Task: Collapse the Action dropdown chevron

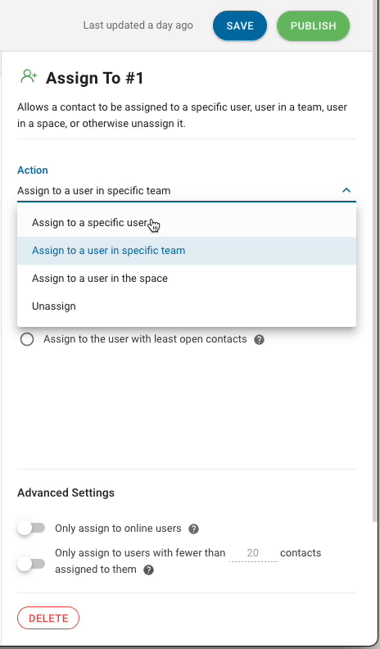Action: pyautogui.click(x=346, y=190)
